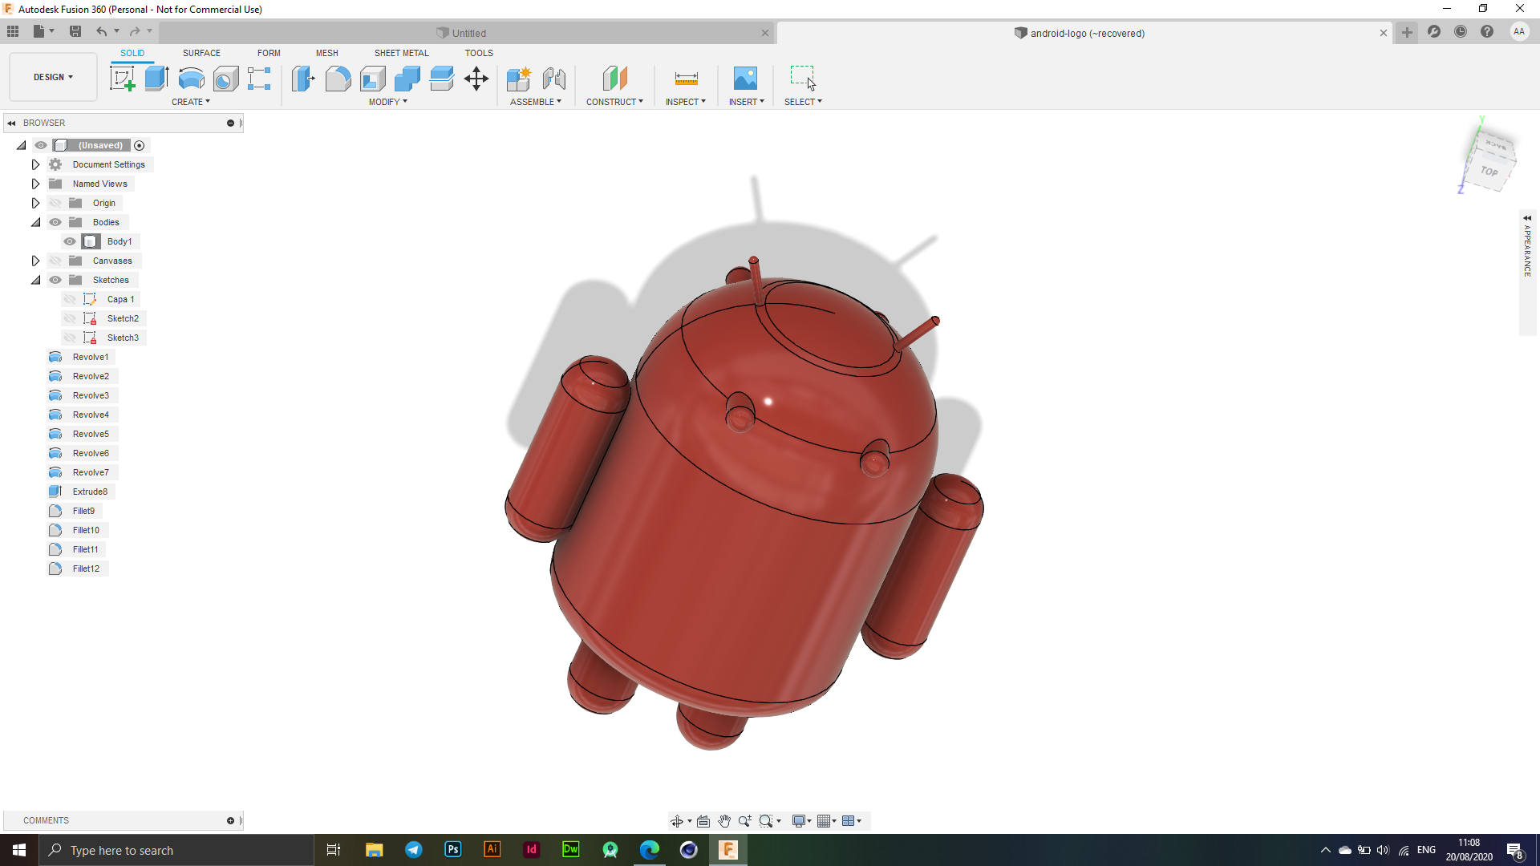The image size is (1540, 866).
Task: Toggle visibility of Sketches folder
Action: 55,280
